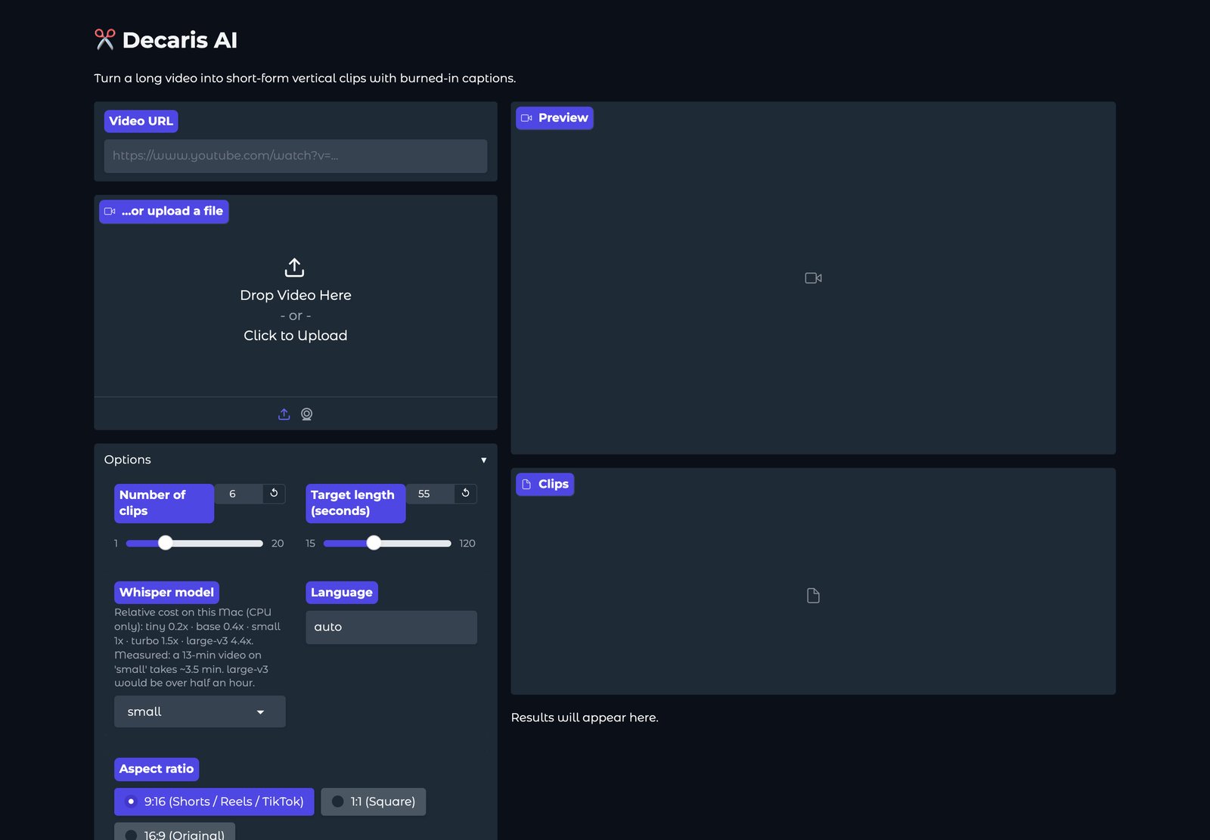Click the Language label
This screenshot has height=840, width=1210.
342,592
